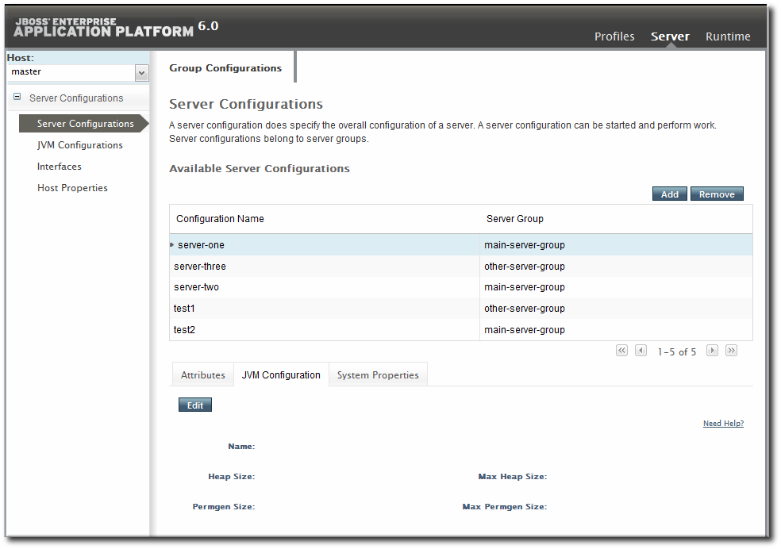Image resolution: width=781 pixels, height=549 pixels.
Task: Sort by the Configuration Name column header
Action: click(x=220, y=219)
